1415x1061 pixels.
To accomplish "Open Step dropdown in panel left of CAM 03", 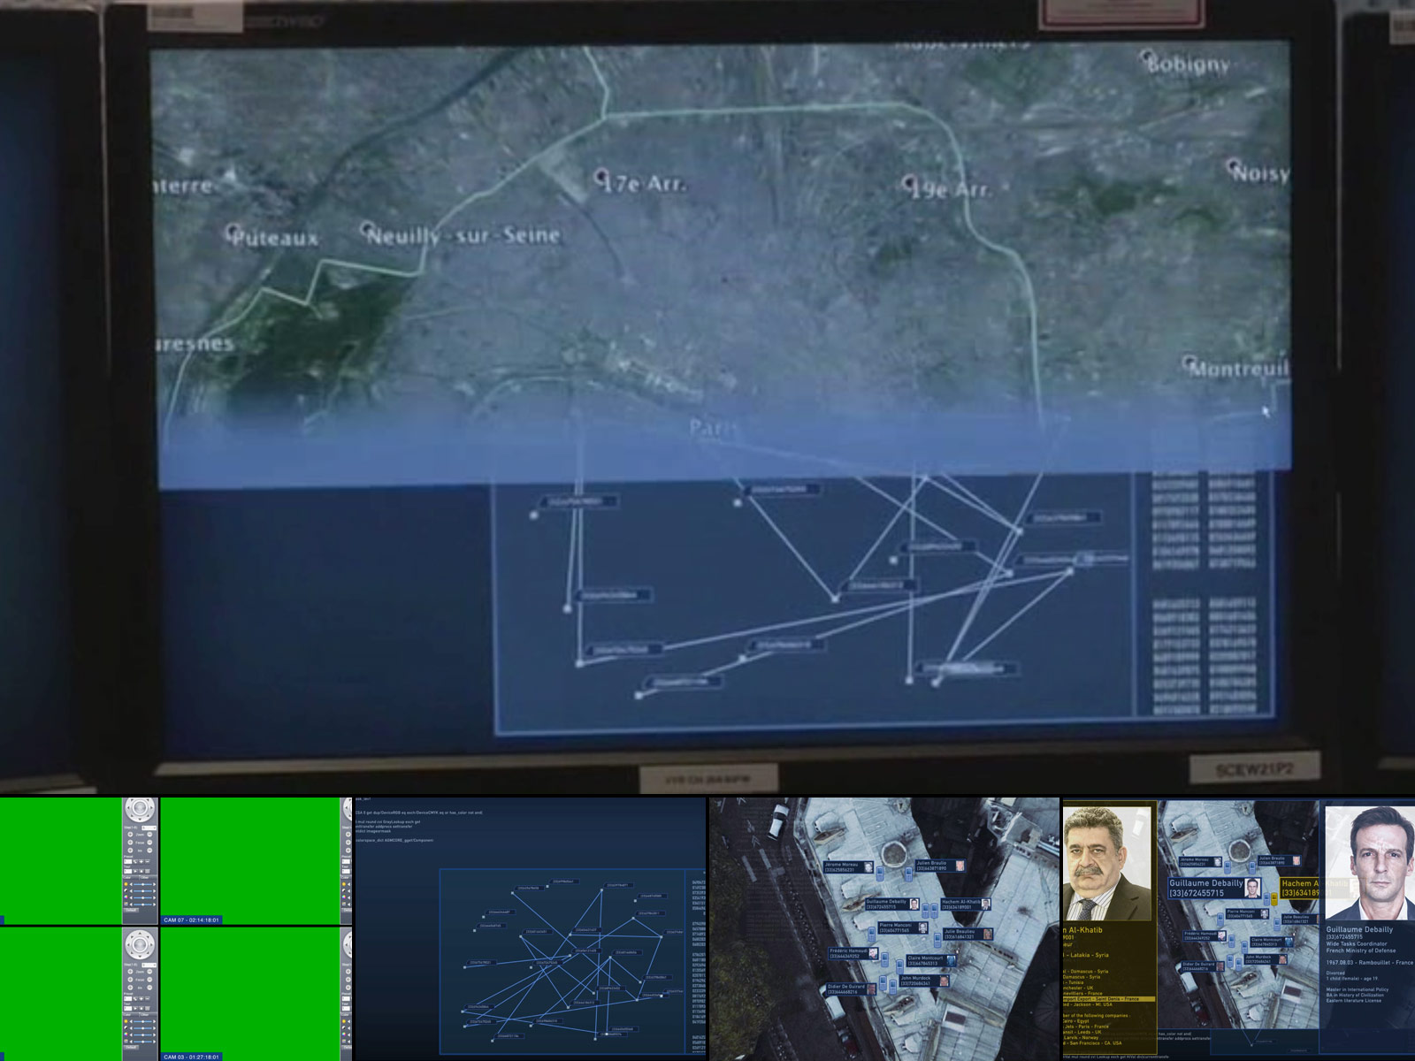I will point(149,965).
